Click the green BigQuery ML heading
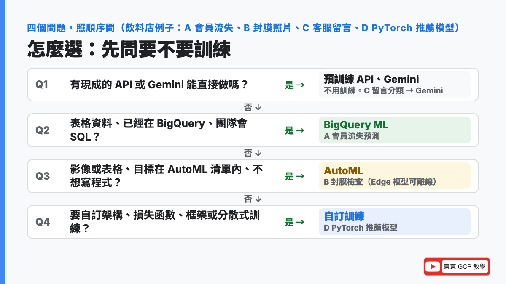 pos(356,125)
